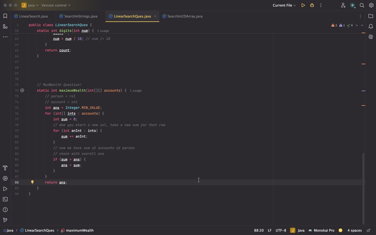376x235 pixels.
Task: Open the Build hammer tool window
Action: (x=5, y=168)
